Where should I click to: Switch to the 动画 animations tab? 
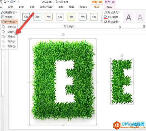point(32,7)
